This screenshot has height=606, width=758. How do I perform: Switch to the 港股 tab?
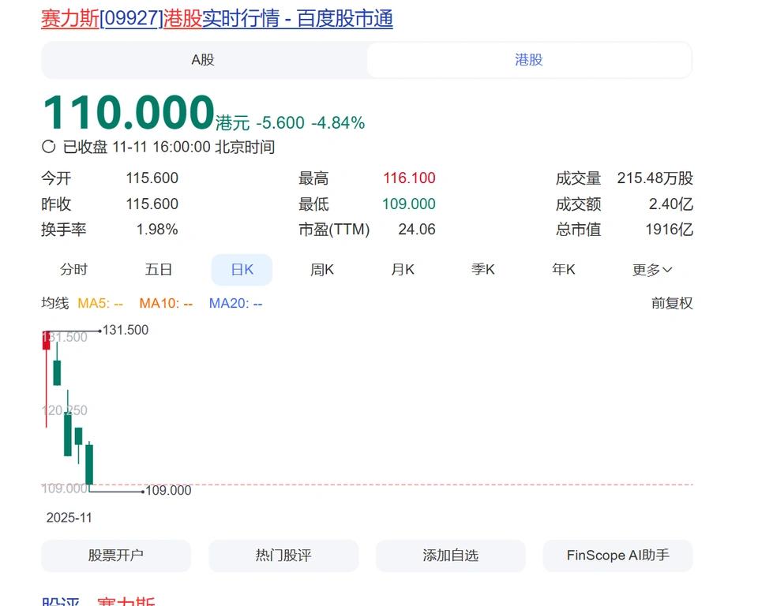point(528,60)
